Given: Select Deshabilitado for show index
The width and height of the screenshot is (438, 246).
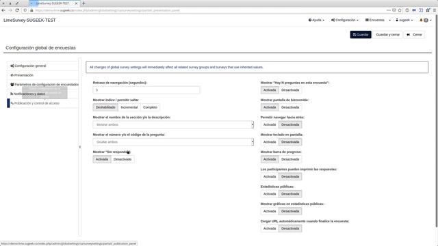Looking at the screenshot, I should [x=105, y=107].
